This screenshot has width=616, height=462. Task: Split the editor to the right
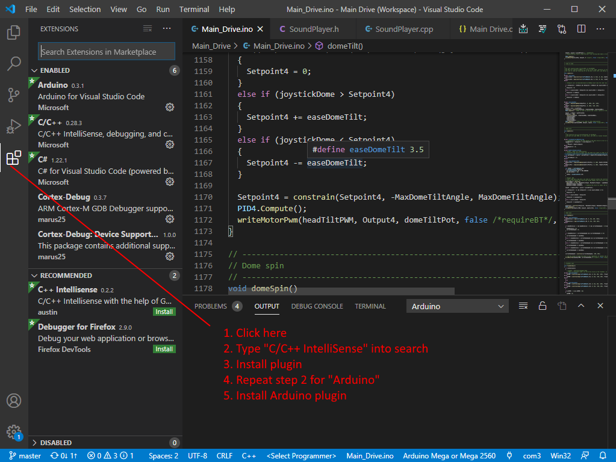582,29
